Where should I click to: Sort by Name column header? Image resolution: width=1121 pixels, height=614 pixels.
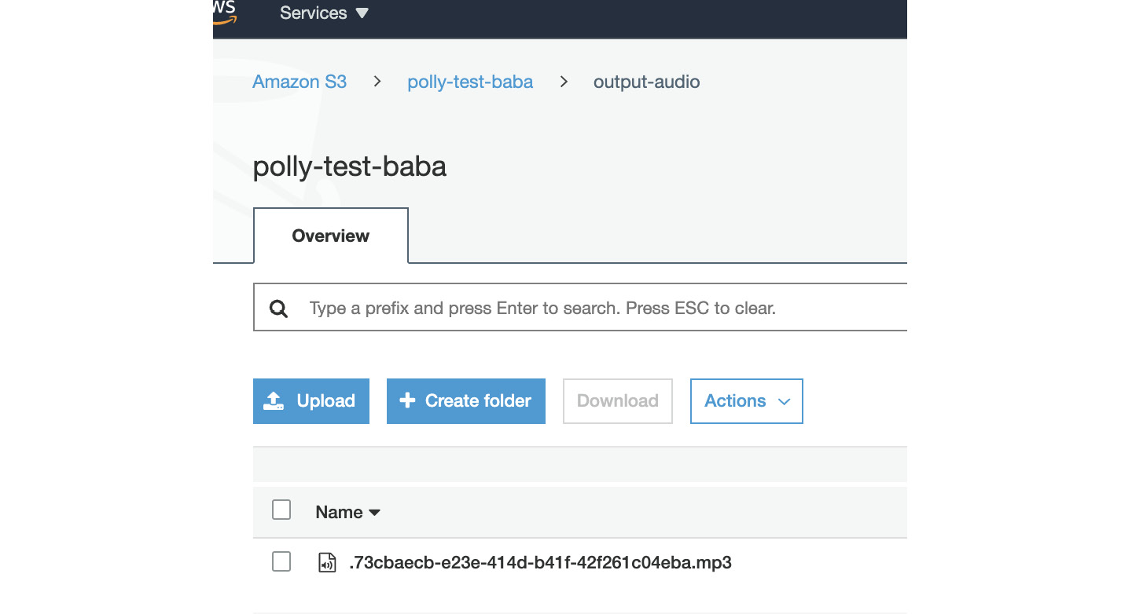[347, 512]
